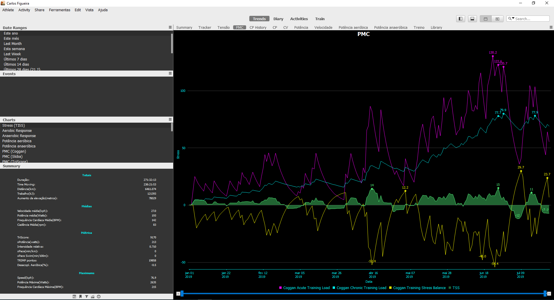Open the Charts panel menu
The image size is (554, 300).
coord(170,119)
